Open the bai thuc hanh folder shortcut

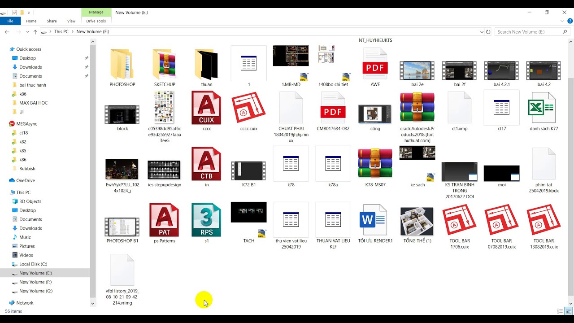(33, 85)
